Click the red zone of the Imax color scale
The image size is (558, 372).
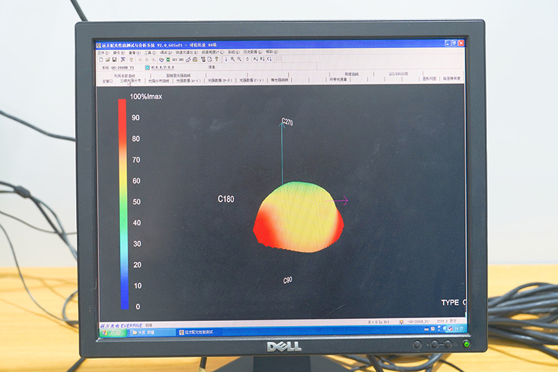click(x=123, y=119)
